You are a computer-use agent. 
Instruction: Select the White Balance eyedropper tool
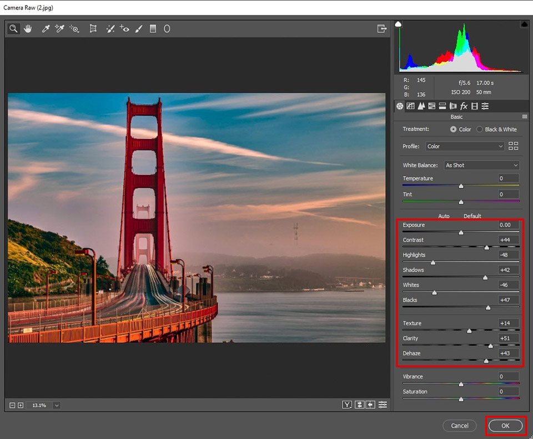[46, 28]
